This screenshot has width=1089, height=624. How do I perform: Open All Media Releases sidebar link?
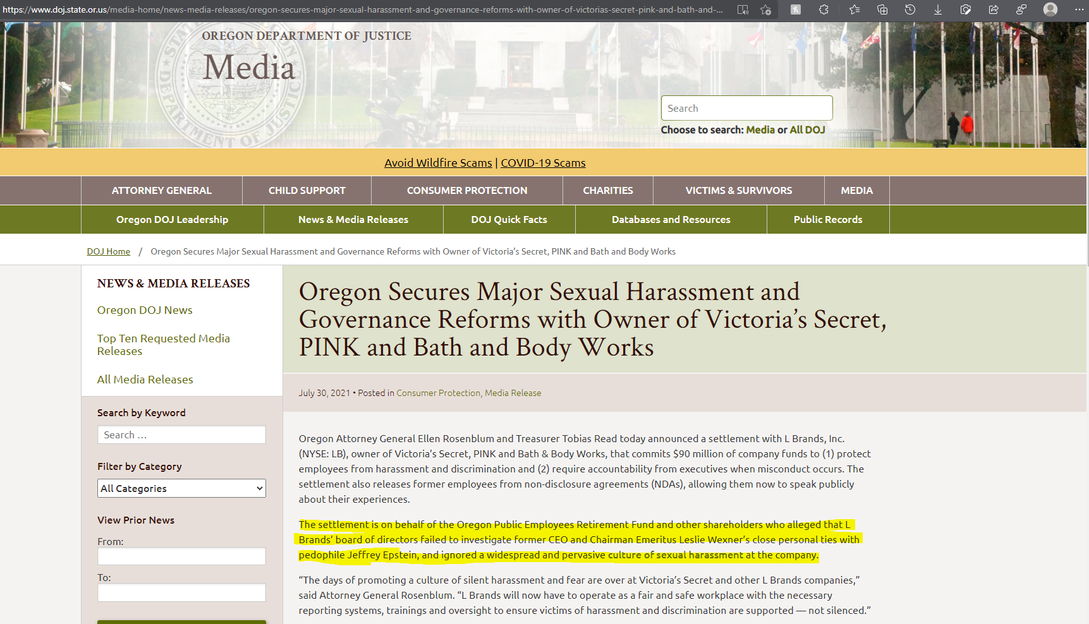pos(145,380)
